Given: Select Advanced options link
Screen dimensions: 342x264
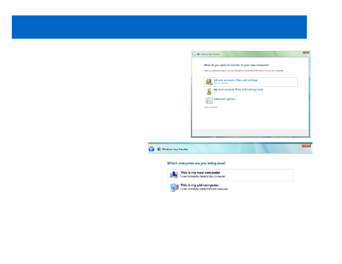Looking at the screenshot, I should coord(225,99).
